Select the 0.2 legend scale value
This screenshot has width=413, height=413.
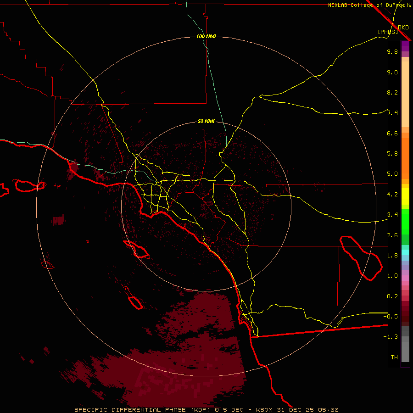pos(392,296)
